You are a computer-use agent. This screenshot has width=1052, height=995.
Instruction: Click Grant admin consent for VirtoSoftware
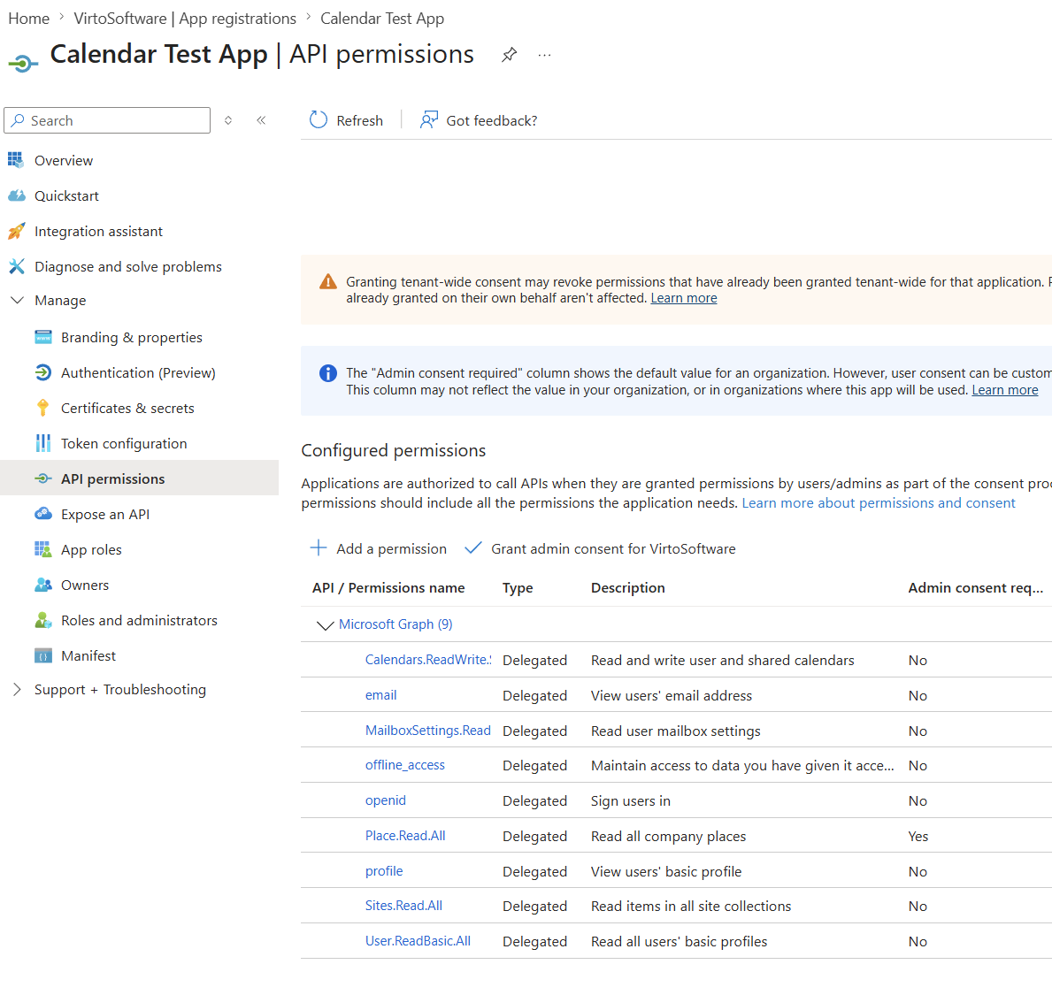click(x=601, y=548)
